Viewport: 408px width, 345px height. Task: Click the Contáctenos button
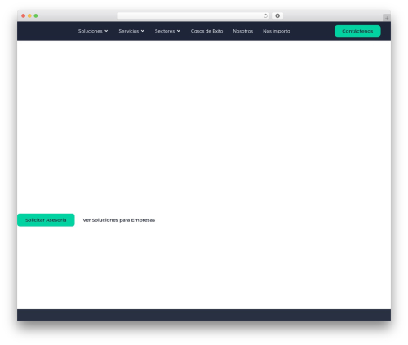tap(357, 31)
